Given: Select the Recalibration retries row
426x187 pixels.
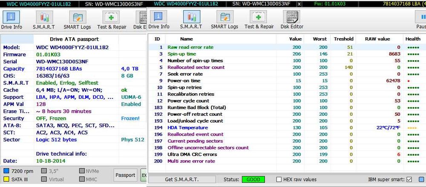Looking at the screenshot, I should [x=287, y=94].
